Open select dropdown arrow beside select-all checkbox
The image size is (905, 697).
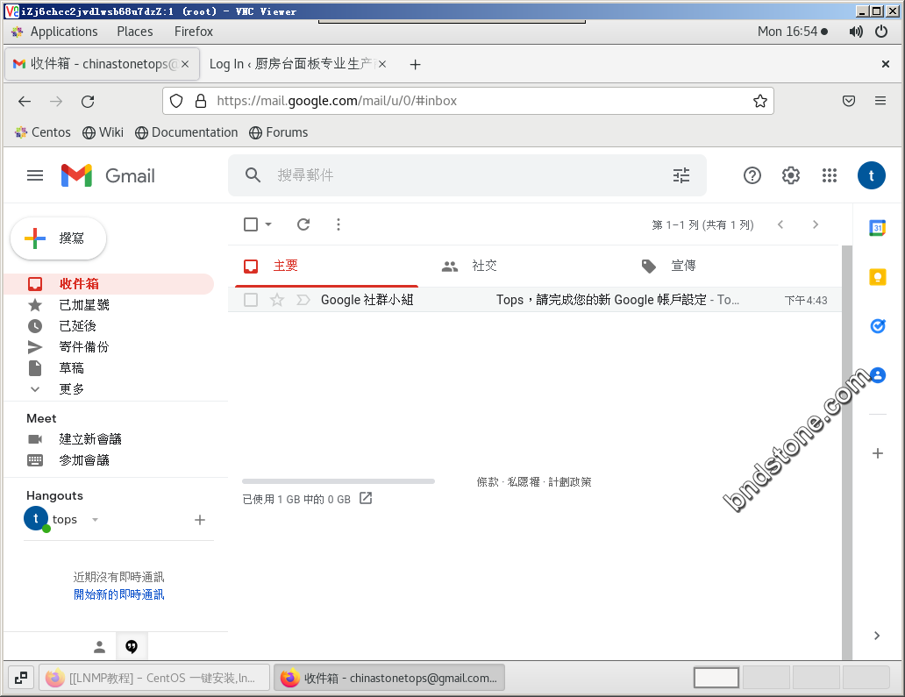(x=268, y=224)
